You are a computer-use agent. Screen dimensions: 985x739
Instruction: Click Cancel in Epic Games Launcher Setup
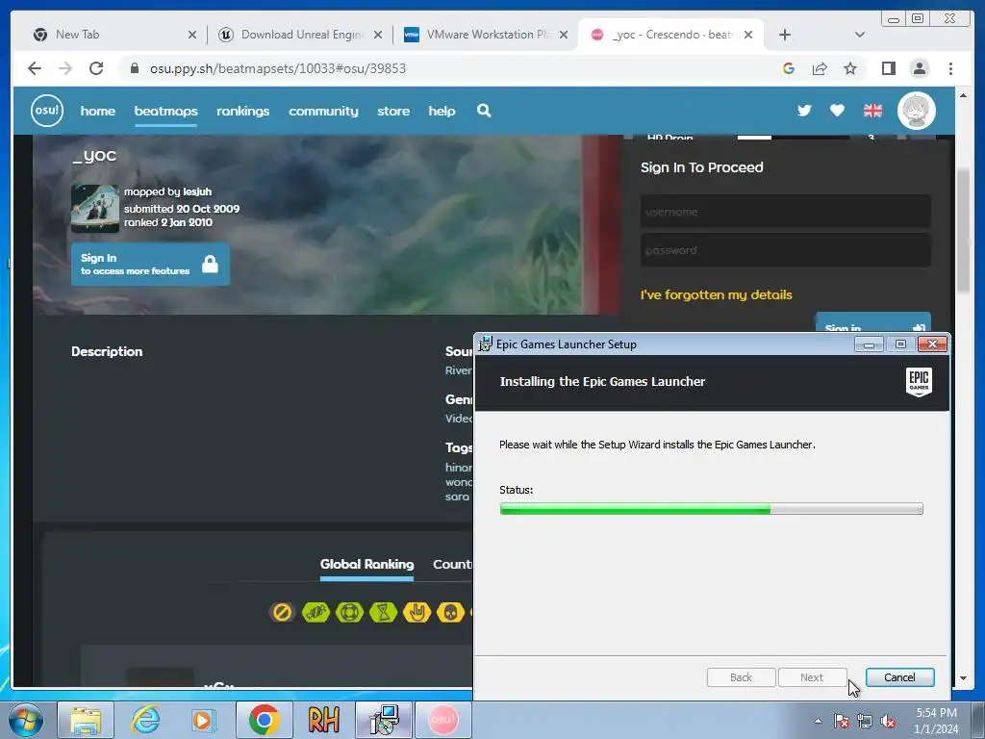click(899, 677)
